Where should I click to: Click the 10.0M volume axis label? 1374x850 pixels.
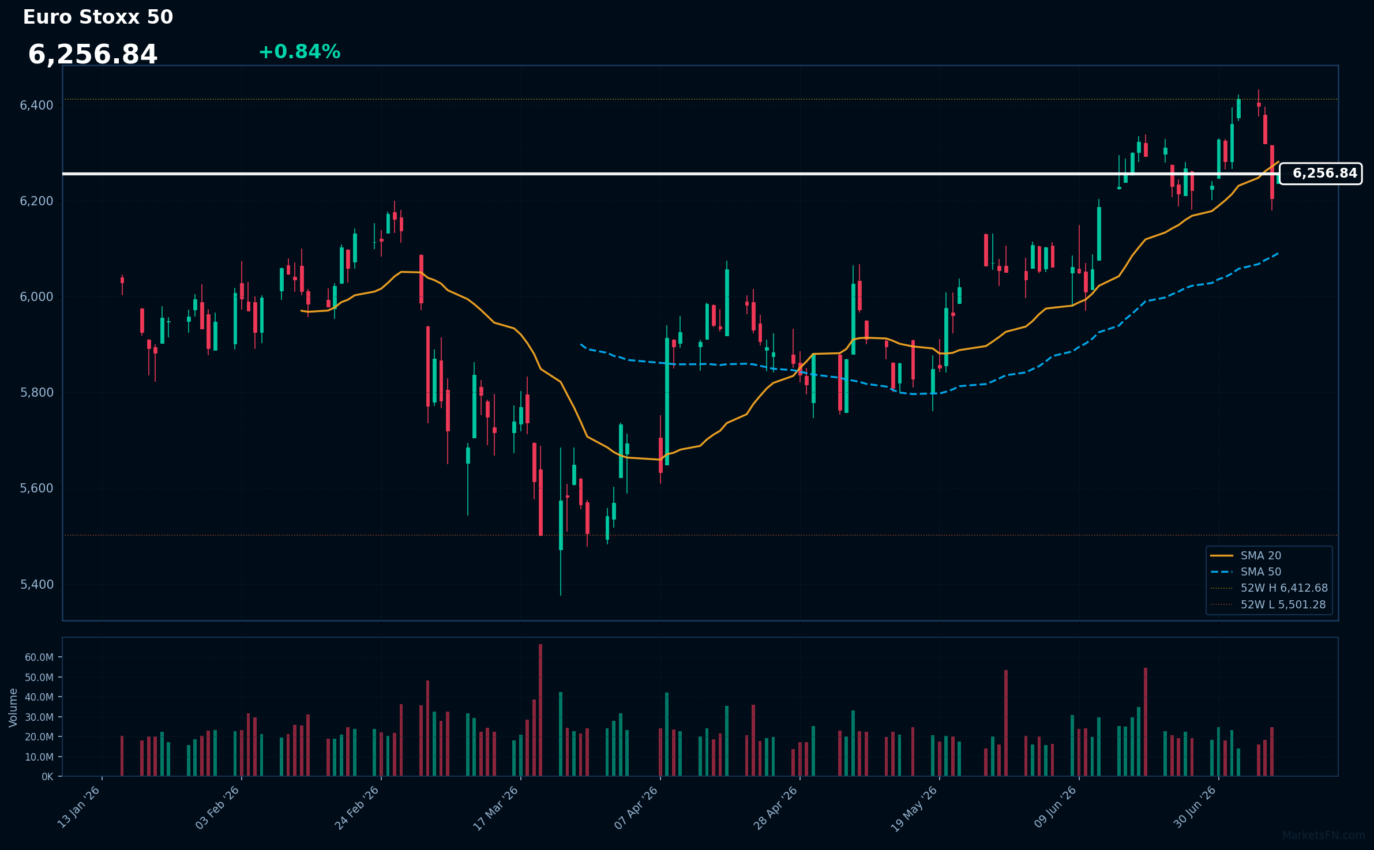(39, 757)
